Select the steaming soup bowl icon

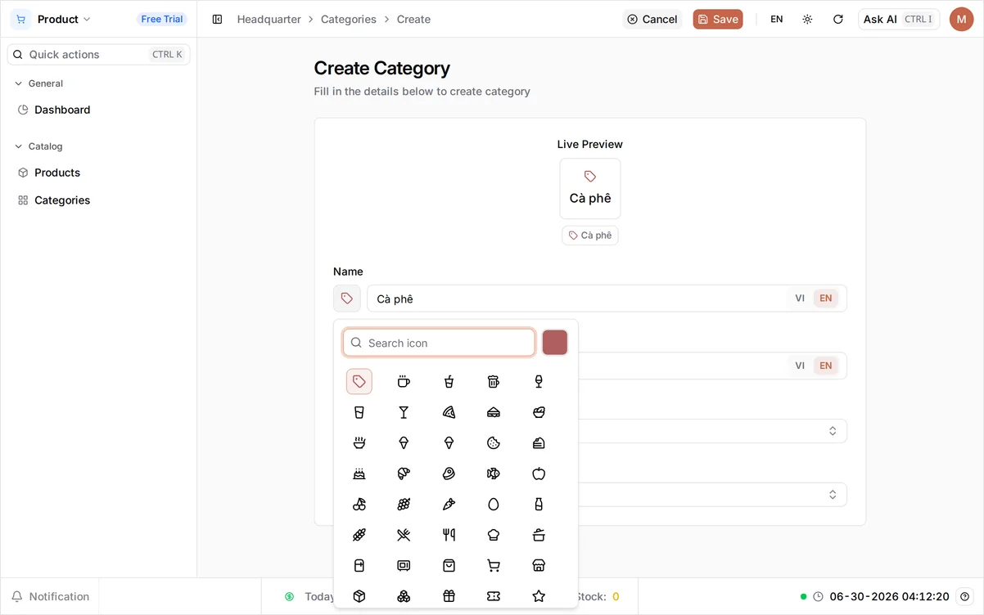(359, 443)
